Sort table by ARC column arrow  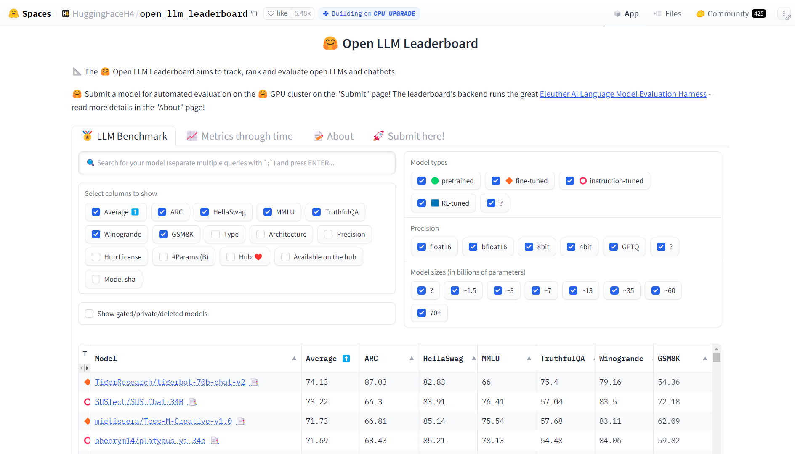pyautogui.click(x=412, y=359)
